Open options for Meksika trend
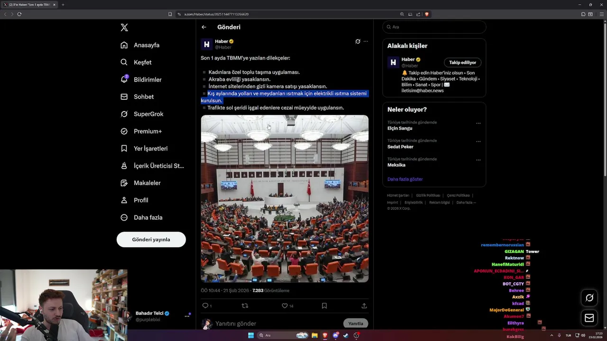 478,160
